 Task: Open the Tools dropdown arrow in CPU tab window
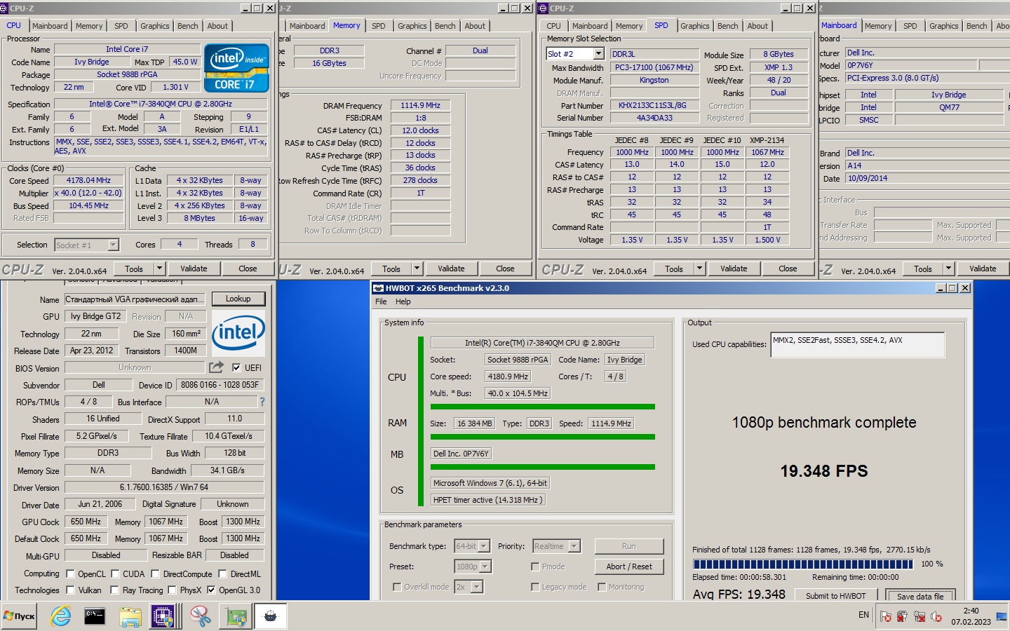pyautogui.click(x=159, y=269)
